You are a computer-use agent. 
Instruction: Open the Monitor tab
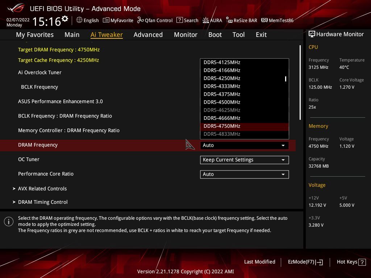[185, 35]
